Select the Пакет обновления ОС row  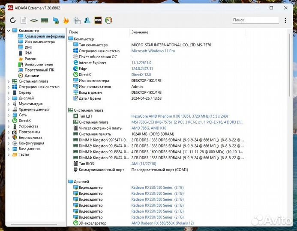tap(156, 57)
